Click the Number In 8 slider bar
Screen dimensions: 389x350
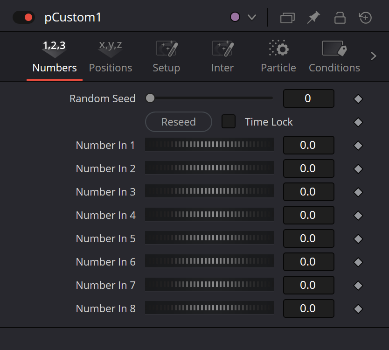point(209,308)
